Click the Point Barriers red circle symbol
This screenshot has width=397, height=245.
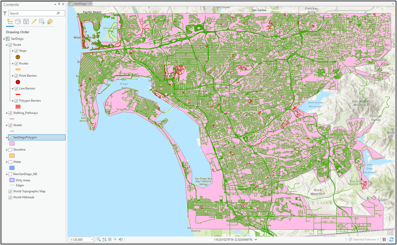[18, 82]
